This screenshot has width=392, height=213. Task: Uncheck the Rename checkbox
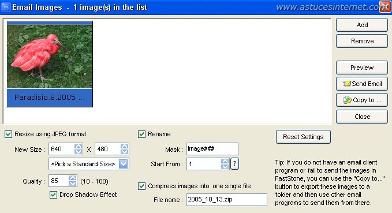coord(142,134)
